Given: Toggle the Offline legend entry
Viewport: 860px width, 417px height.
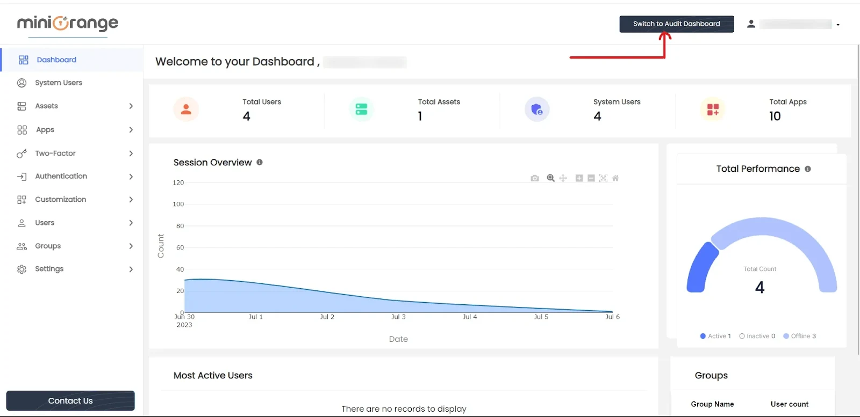Looking at the screenshot, I should [799, 336].
